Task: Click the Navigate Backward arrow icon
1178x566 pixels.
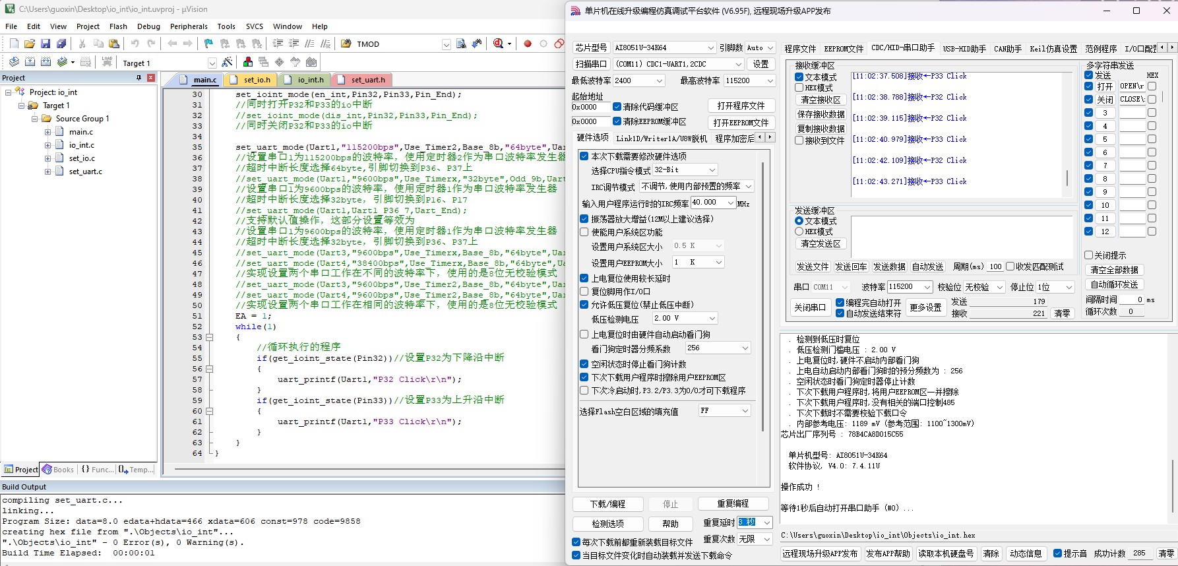Action: pos(172,44)
